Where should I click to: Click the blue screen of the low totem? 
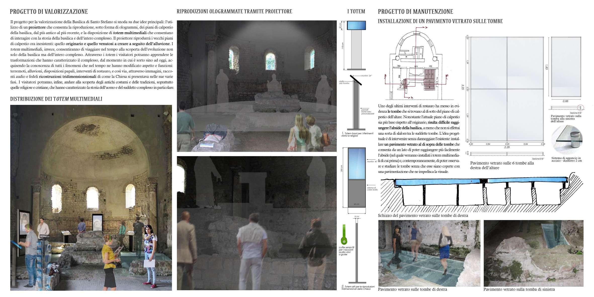(356, 25)
